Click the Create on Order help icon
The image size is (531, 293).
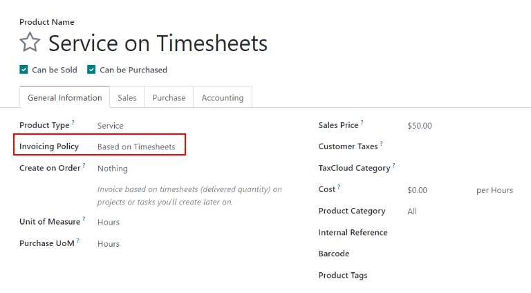pyautogui.click(x=84, y=166)
